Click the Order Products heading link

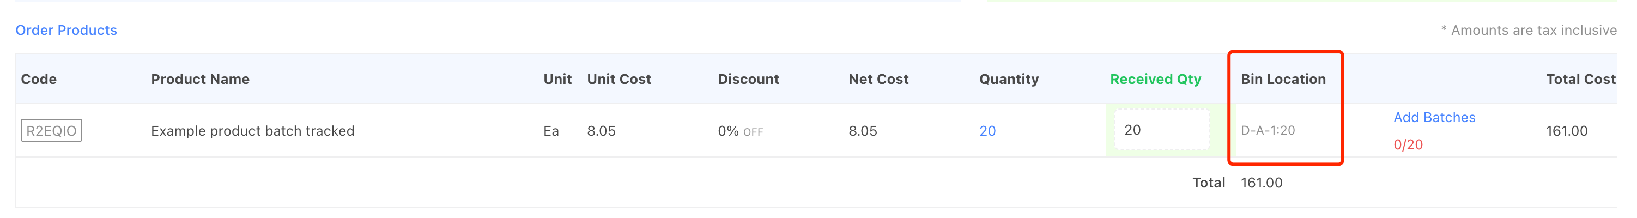[66, 30]
